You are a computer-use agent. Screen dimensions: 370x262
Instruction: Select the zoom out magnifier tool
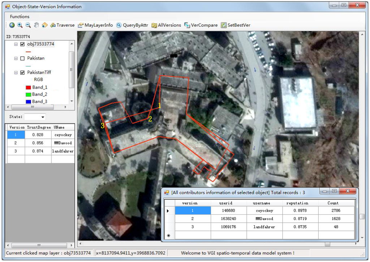click(28, 25)
